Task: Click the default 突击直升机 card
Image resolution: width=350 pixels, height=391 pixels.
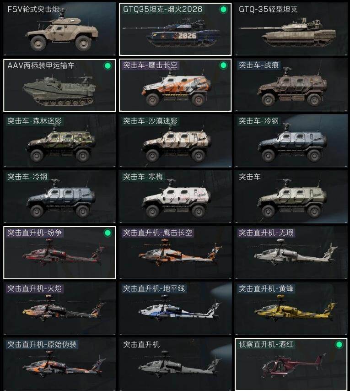Action: click(175, 364)
